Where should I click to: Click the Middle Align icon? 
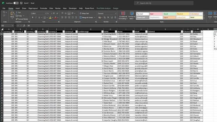pos(65,13)
